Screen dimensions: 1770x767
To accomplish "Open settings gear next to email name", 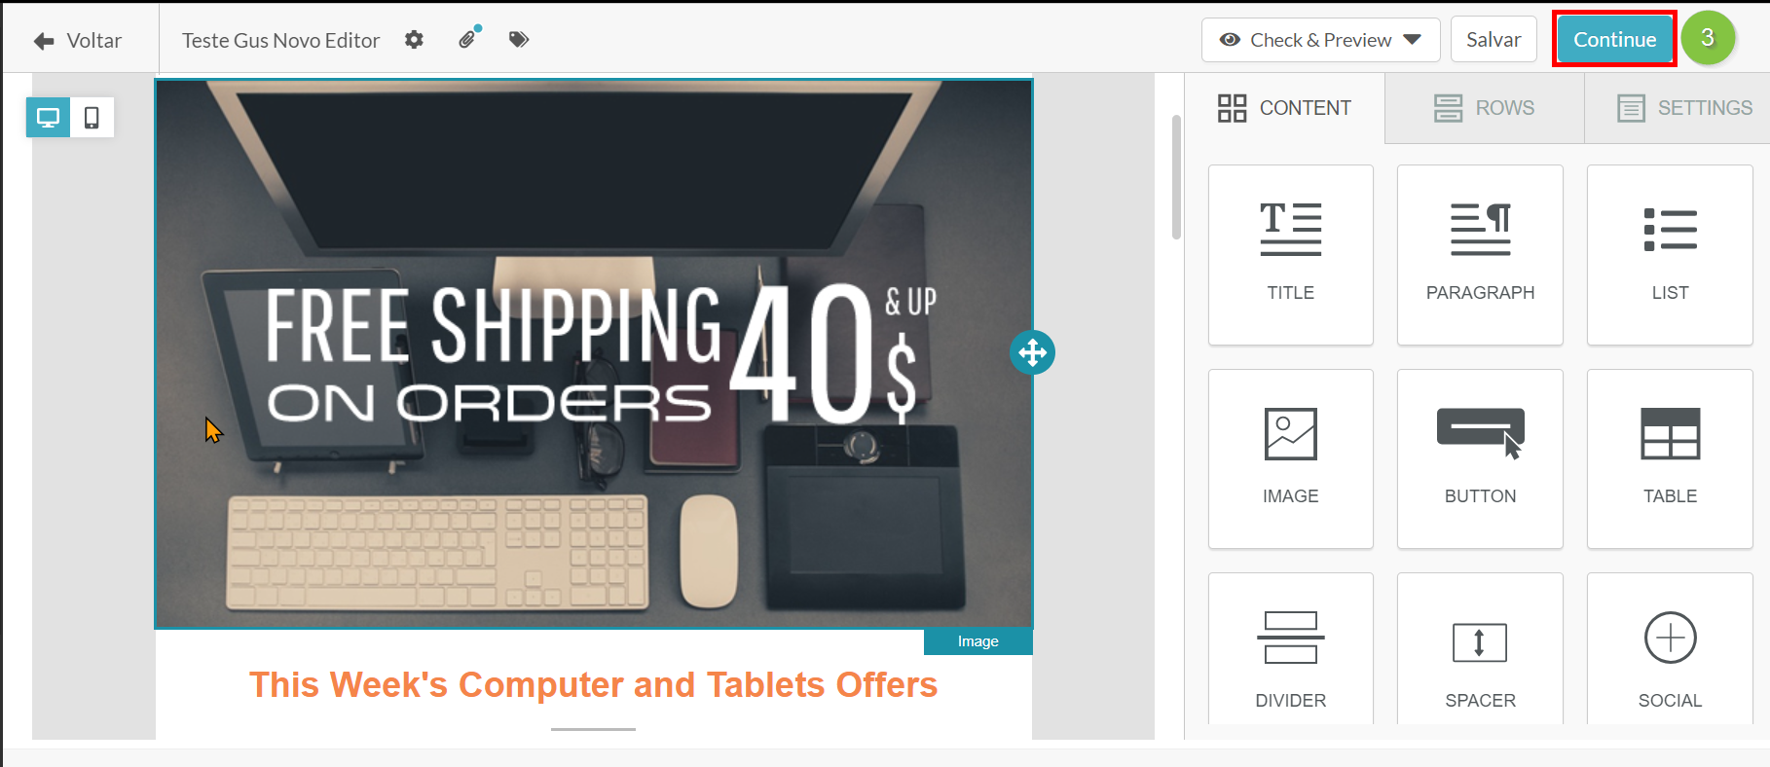I will tap(415, 40).
